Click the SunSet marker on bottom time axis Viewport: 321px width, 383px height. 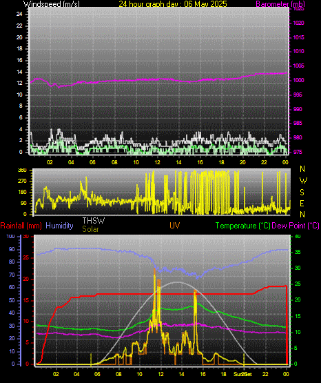(242, 374)
